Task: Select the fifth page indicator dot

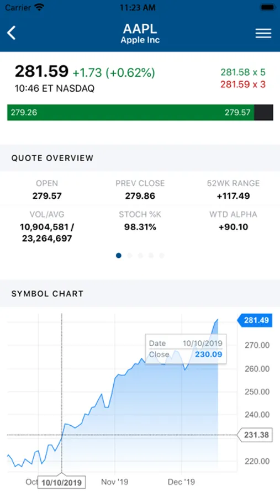Action: pyautogui.click(x=162, y=256)
